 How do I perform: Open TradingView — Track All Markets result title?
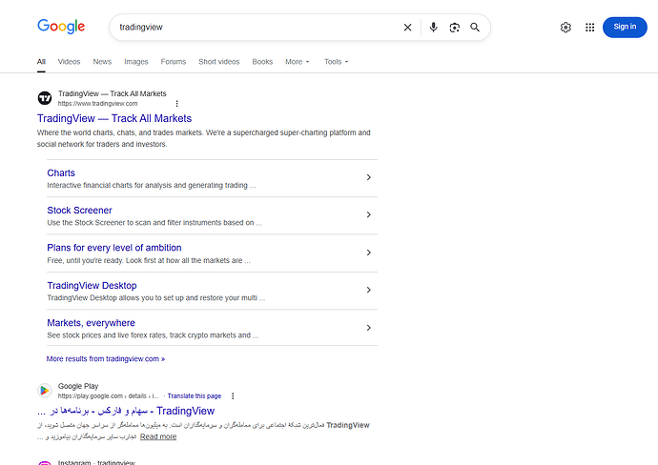[114, 118]
